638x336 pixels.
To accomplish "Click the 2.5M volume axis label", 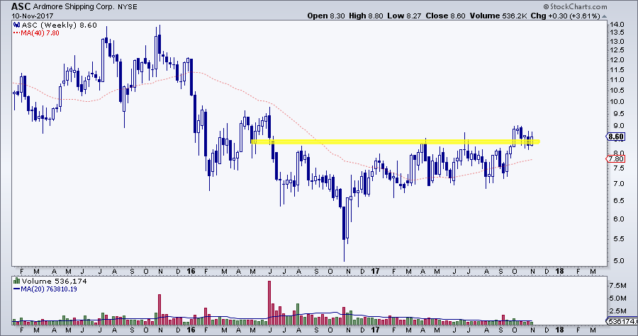I will tap(617, 311).
